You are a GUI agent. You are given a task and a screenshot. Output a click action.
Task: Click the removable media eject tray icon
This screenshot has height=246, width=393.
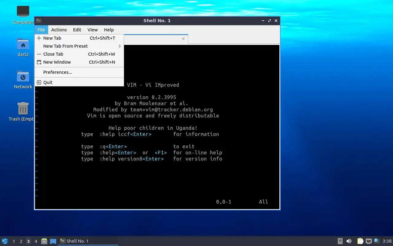340,241
